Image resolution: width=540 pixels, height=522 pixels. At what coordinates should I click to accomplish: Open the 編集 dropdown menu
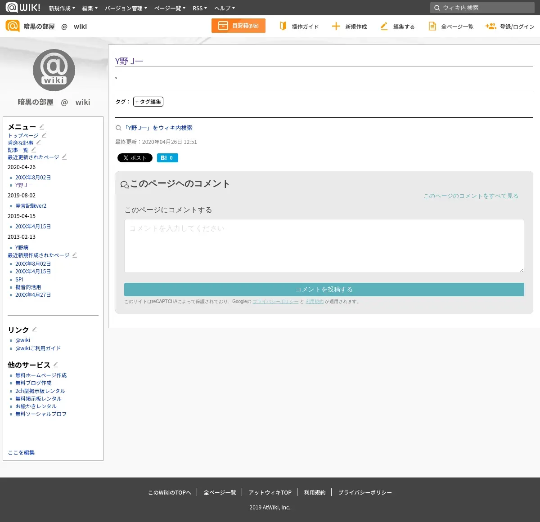coord(90,8)
